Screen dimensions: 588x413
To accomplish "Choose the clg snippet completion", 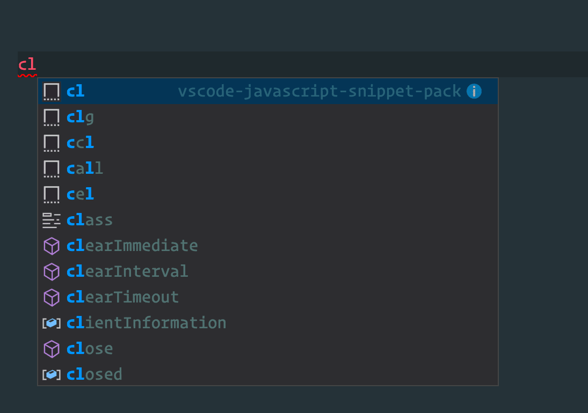I will pos(81,117).
